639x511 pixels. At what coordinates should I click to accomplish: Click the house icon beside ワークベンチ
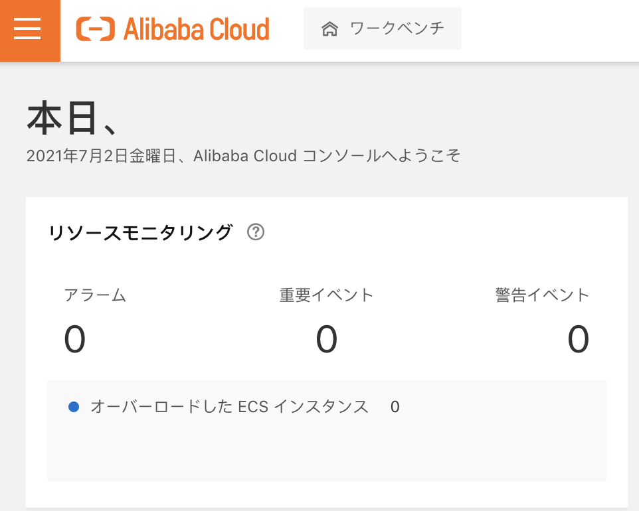(x=329, y=29)
